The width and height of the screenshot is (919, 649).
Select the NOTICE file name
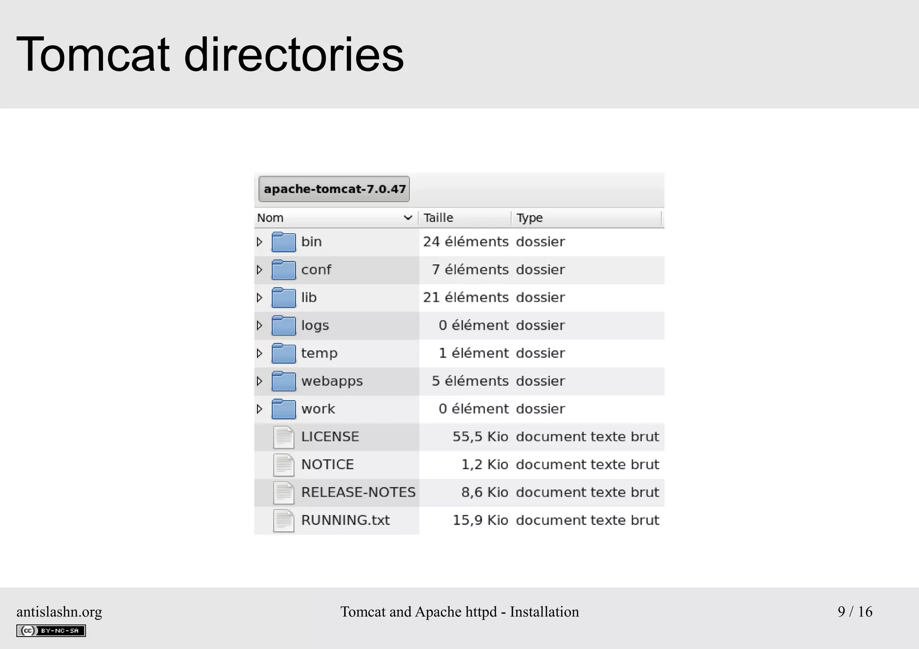(x=328, y=465)
